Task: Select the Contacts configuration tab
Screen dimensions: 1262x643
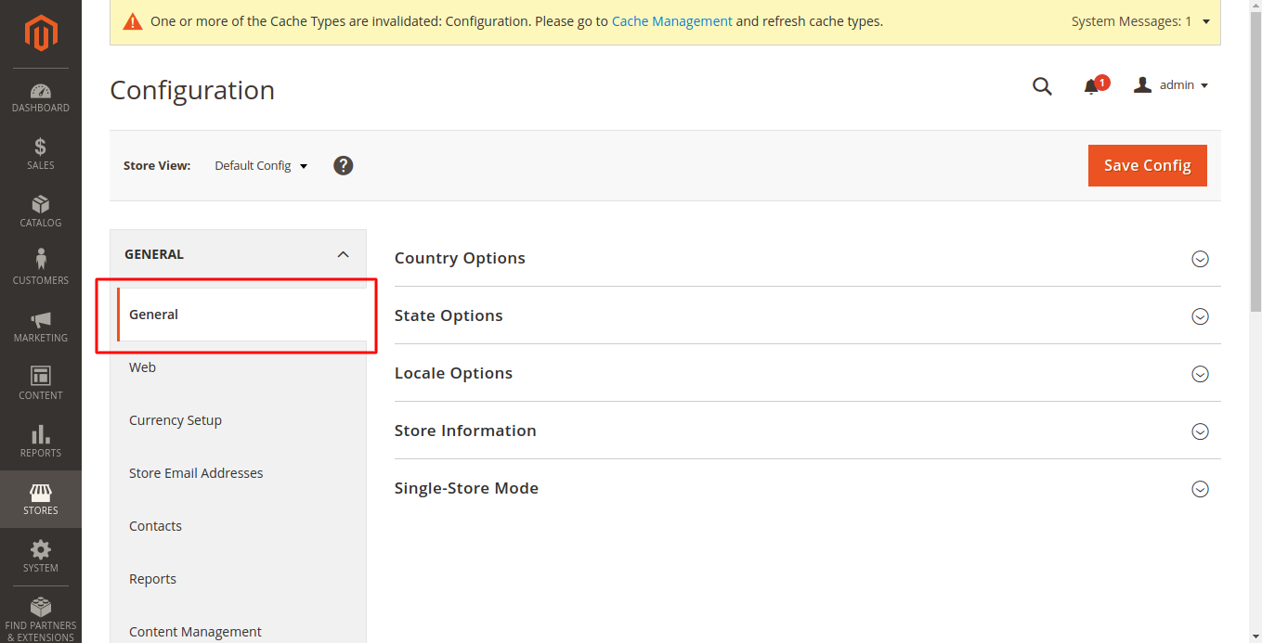Action: point(238,526)
